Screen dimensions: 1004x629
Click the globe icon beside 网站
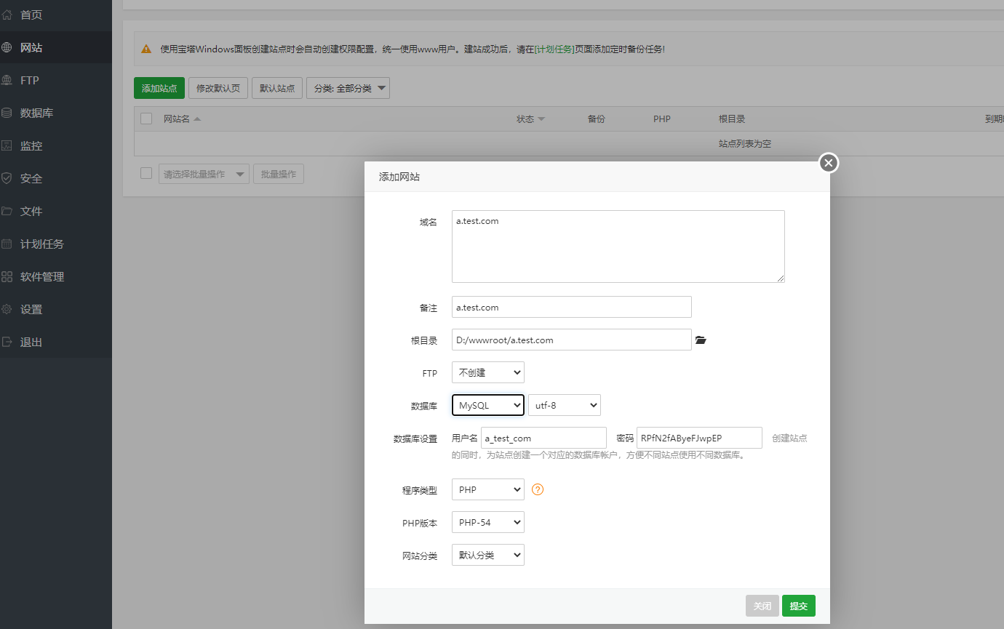click(7, 47)
